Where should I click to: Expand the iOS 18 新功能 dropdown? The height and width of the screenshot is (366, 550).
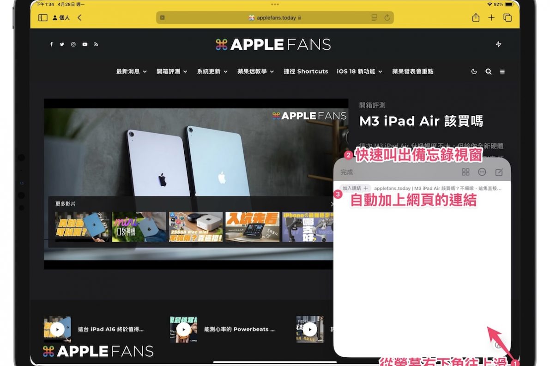click(359, 71)
